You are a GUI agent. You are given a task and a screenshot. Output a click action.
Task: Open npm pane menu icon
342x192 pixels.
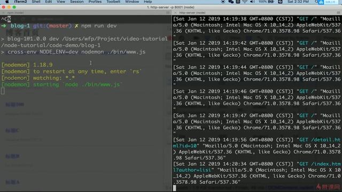pos(168,13)
